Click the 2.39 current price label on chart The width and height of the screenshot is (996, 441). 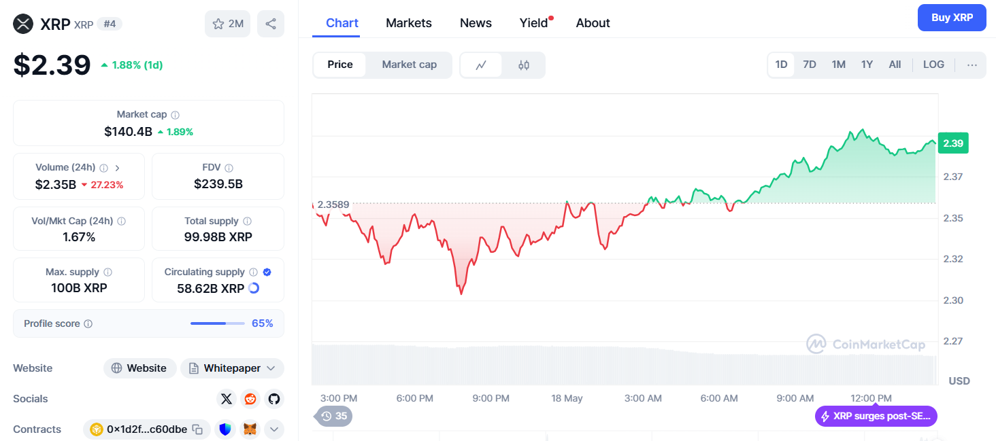click(952, 143)
